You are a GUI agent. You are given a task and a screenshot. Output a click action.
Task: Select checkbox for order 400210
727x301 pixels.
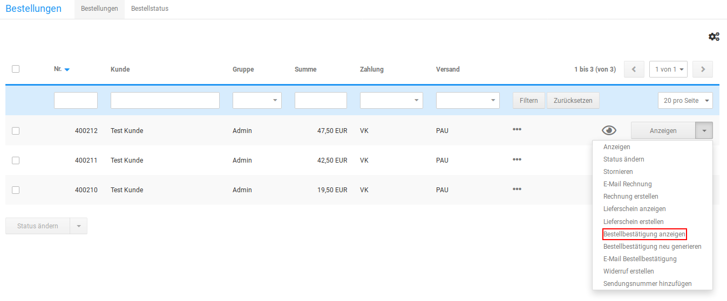tap(16, 190)
